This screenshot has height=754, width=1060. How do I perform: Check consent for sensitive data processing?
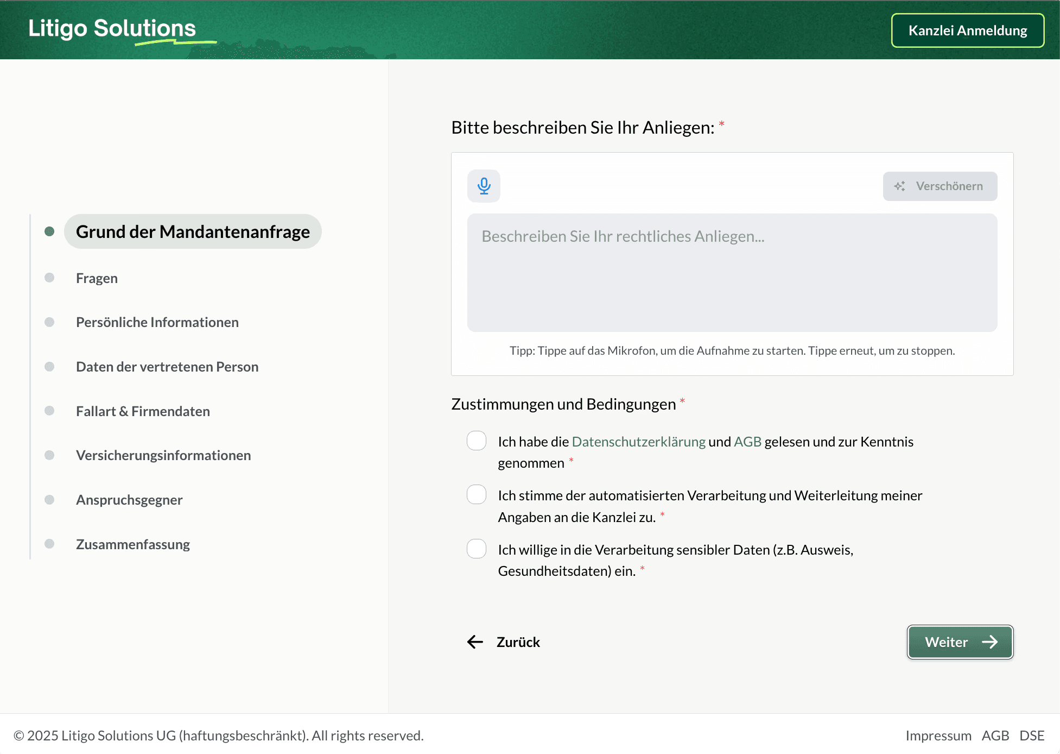(476, 549)
